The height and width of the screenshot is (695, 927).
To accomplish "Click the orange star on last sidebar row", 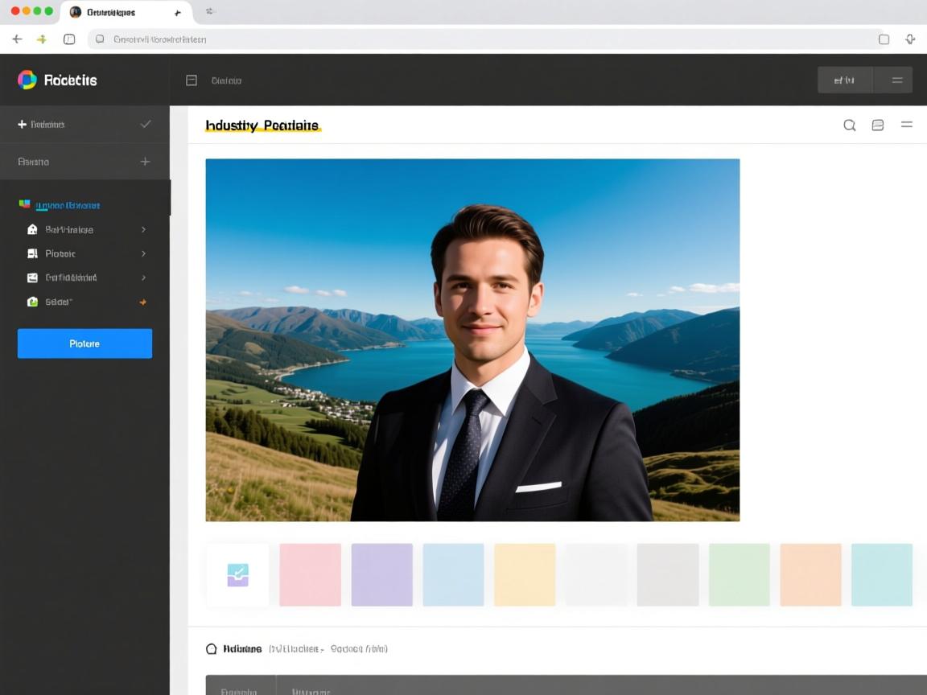I will tap(143, 302).
